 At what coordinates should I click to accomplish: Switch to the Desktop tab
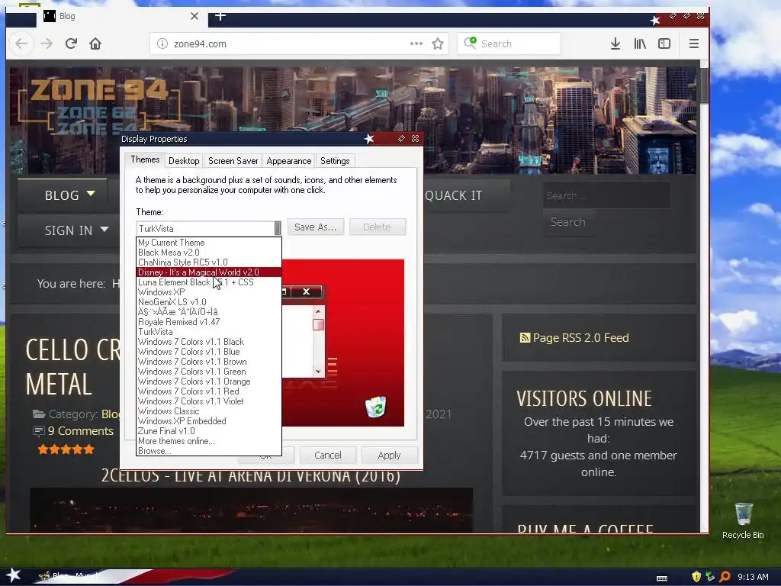(184, 161)
